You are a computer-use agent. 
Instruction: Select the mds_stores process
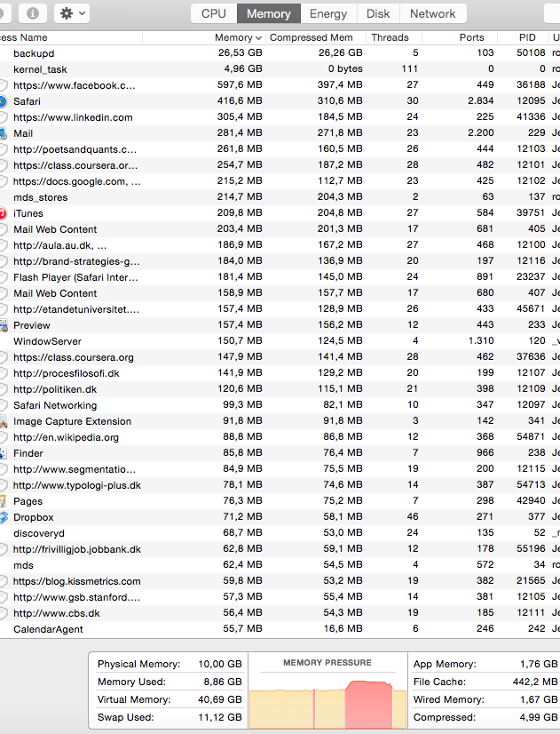point(280,197)
